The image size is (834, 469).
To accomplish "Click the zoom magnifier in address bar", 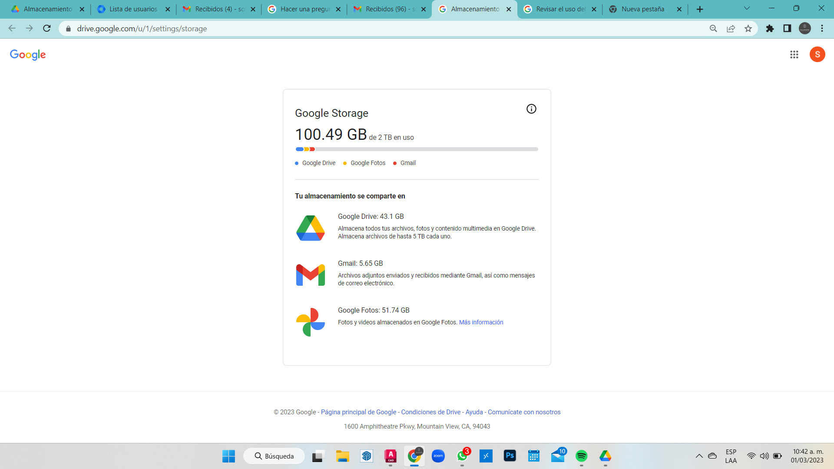I will tap(713, 29).
